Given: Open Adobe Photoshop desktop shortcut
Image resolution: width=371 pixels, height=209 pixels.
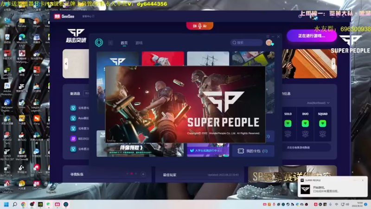Looking at the screenshot, I should coord(7,89).
